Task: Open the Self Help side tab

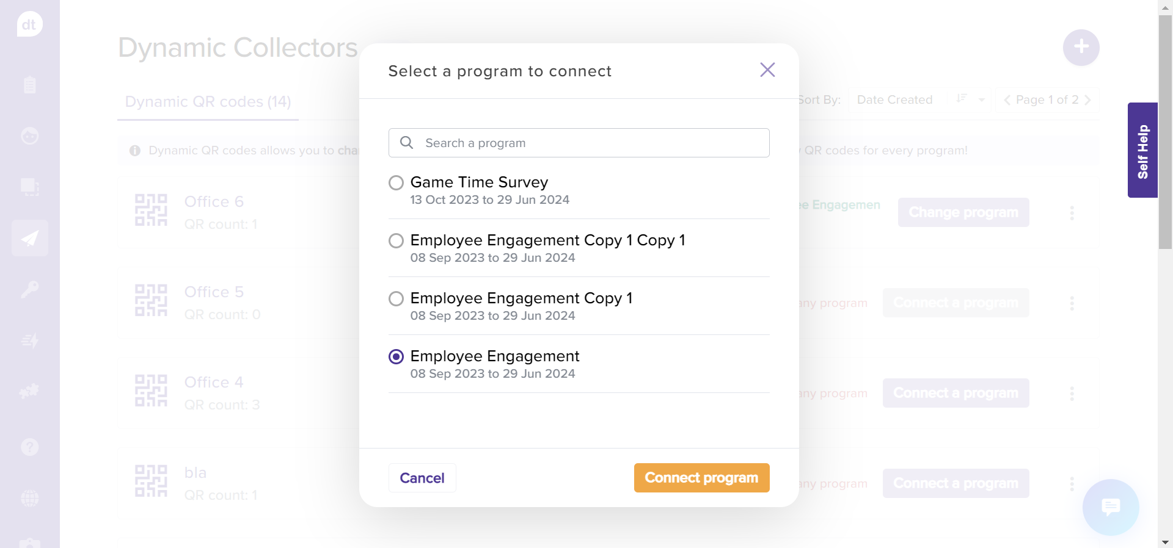Action: coord(1142,150)
